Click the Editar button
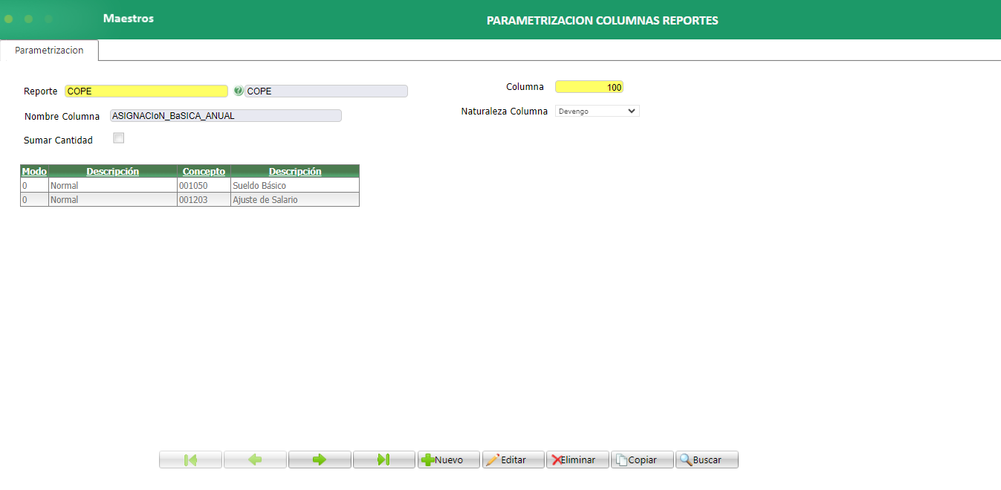The height and width of the screenshot is (490, 1001). click(x=514, y=460)
